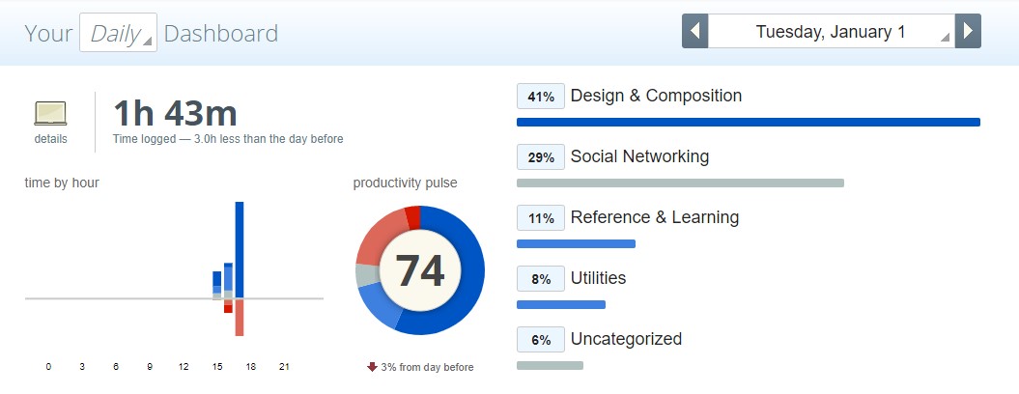Open the laptop details icon

pyautogui.click(x=50, y=114)
